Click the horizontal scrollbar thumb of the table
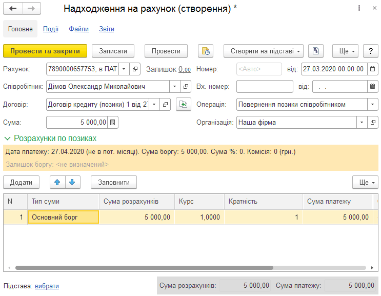 pyautogui.click(x=144, y=268)
